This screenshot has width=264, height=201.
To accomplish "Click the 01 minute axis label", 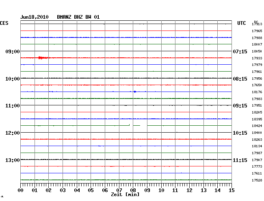I will click(x=35, y=190).
